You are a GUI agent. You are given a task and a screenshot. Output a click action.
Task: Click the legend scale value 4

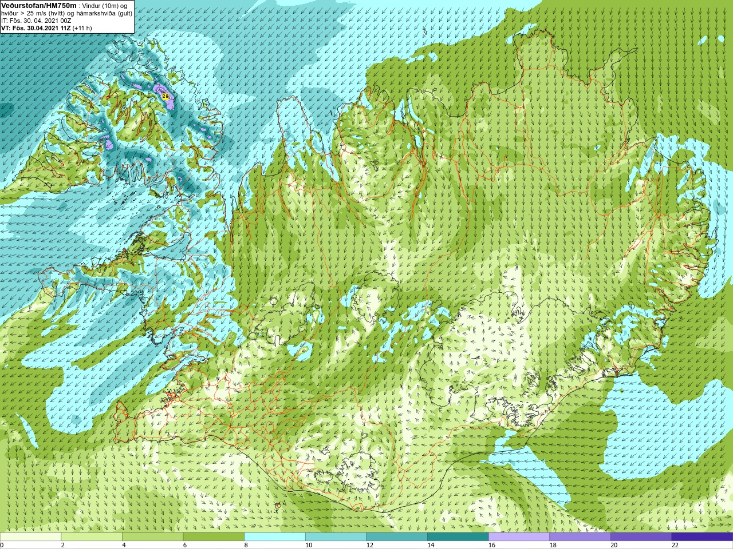coord(124,545)
